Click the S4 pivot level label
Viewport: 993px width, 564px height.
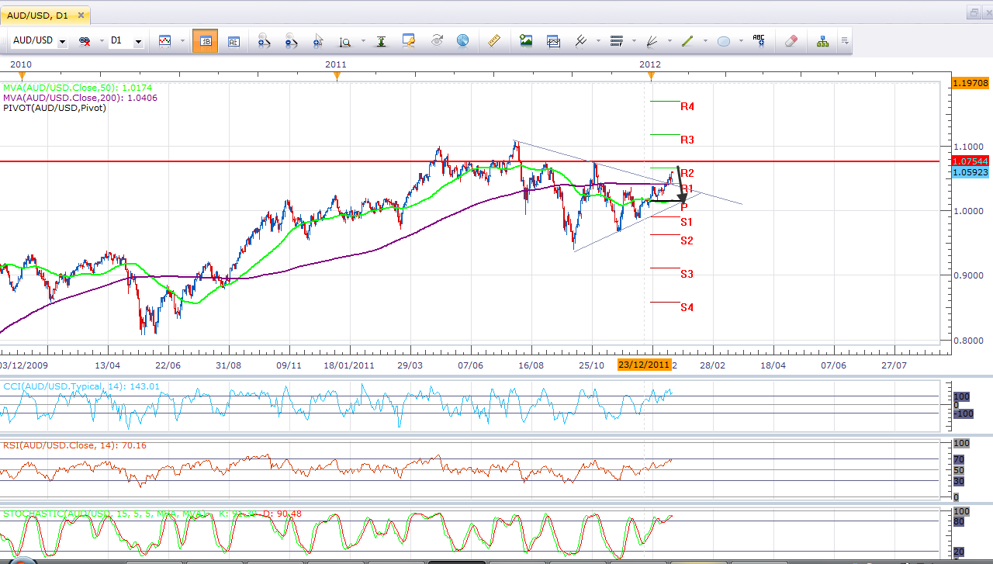point(687,307)
